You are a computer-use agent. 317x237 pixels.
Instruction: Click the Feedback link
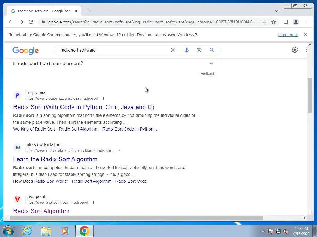(x=206, y=73)
